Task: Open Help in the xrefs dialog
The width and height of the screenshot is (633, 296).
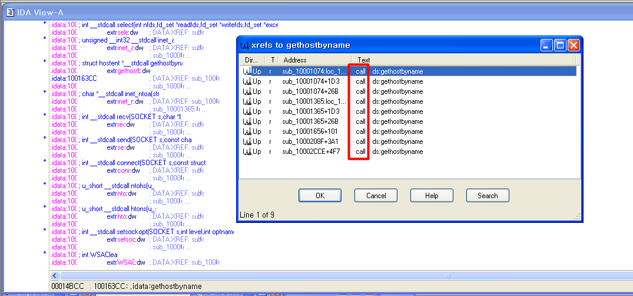Action: tap(432, 196)
